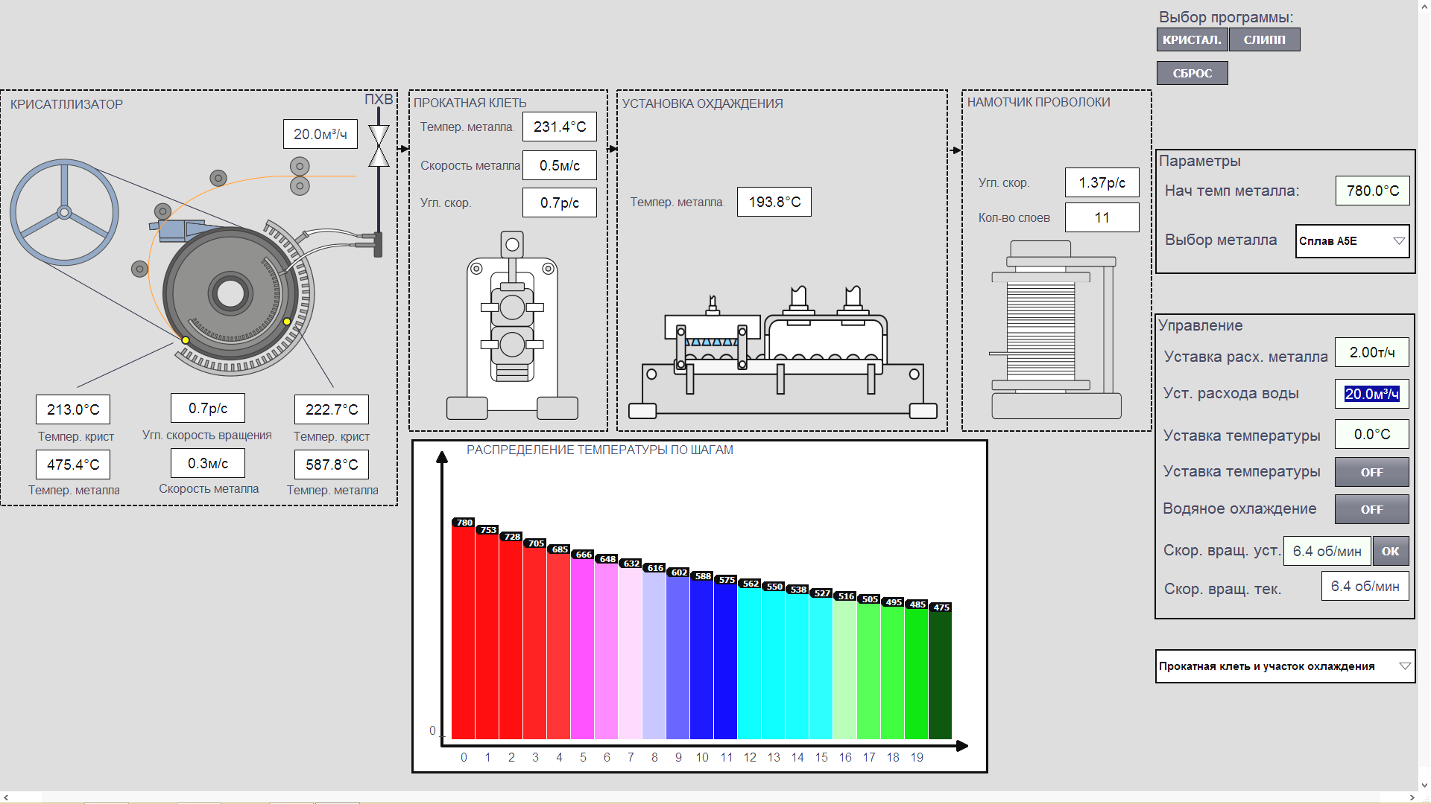This screenshot has height=804, width=1431.
Task: Open the Выбор металла alloy dropdown
Action: 1351,241
